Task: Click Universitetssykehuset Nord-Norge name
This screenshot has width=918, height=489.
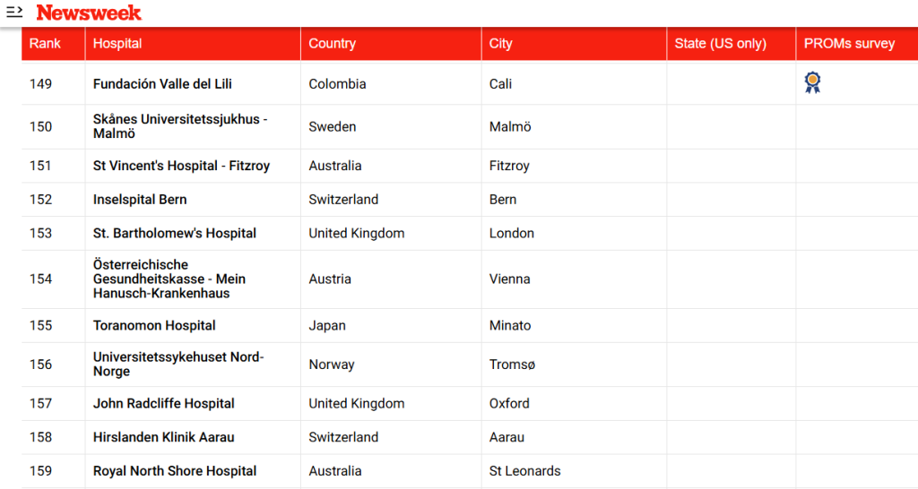Action: pyautogui.click(x=178, y=364)
